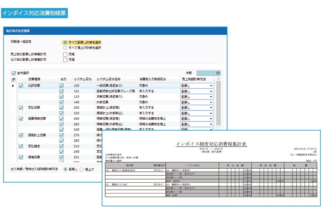Toggle 出力 checkbox for system code 140

62,102
